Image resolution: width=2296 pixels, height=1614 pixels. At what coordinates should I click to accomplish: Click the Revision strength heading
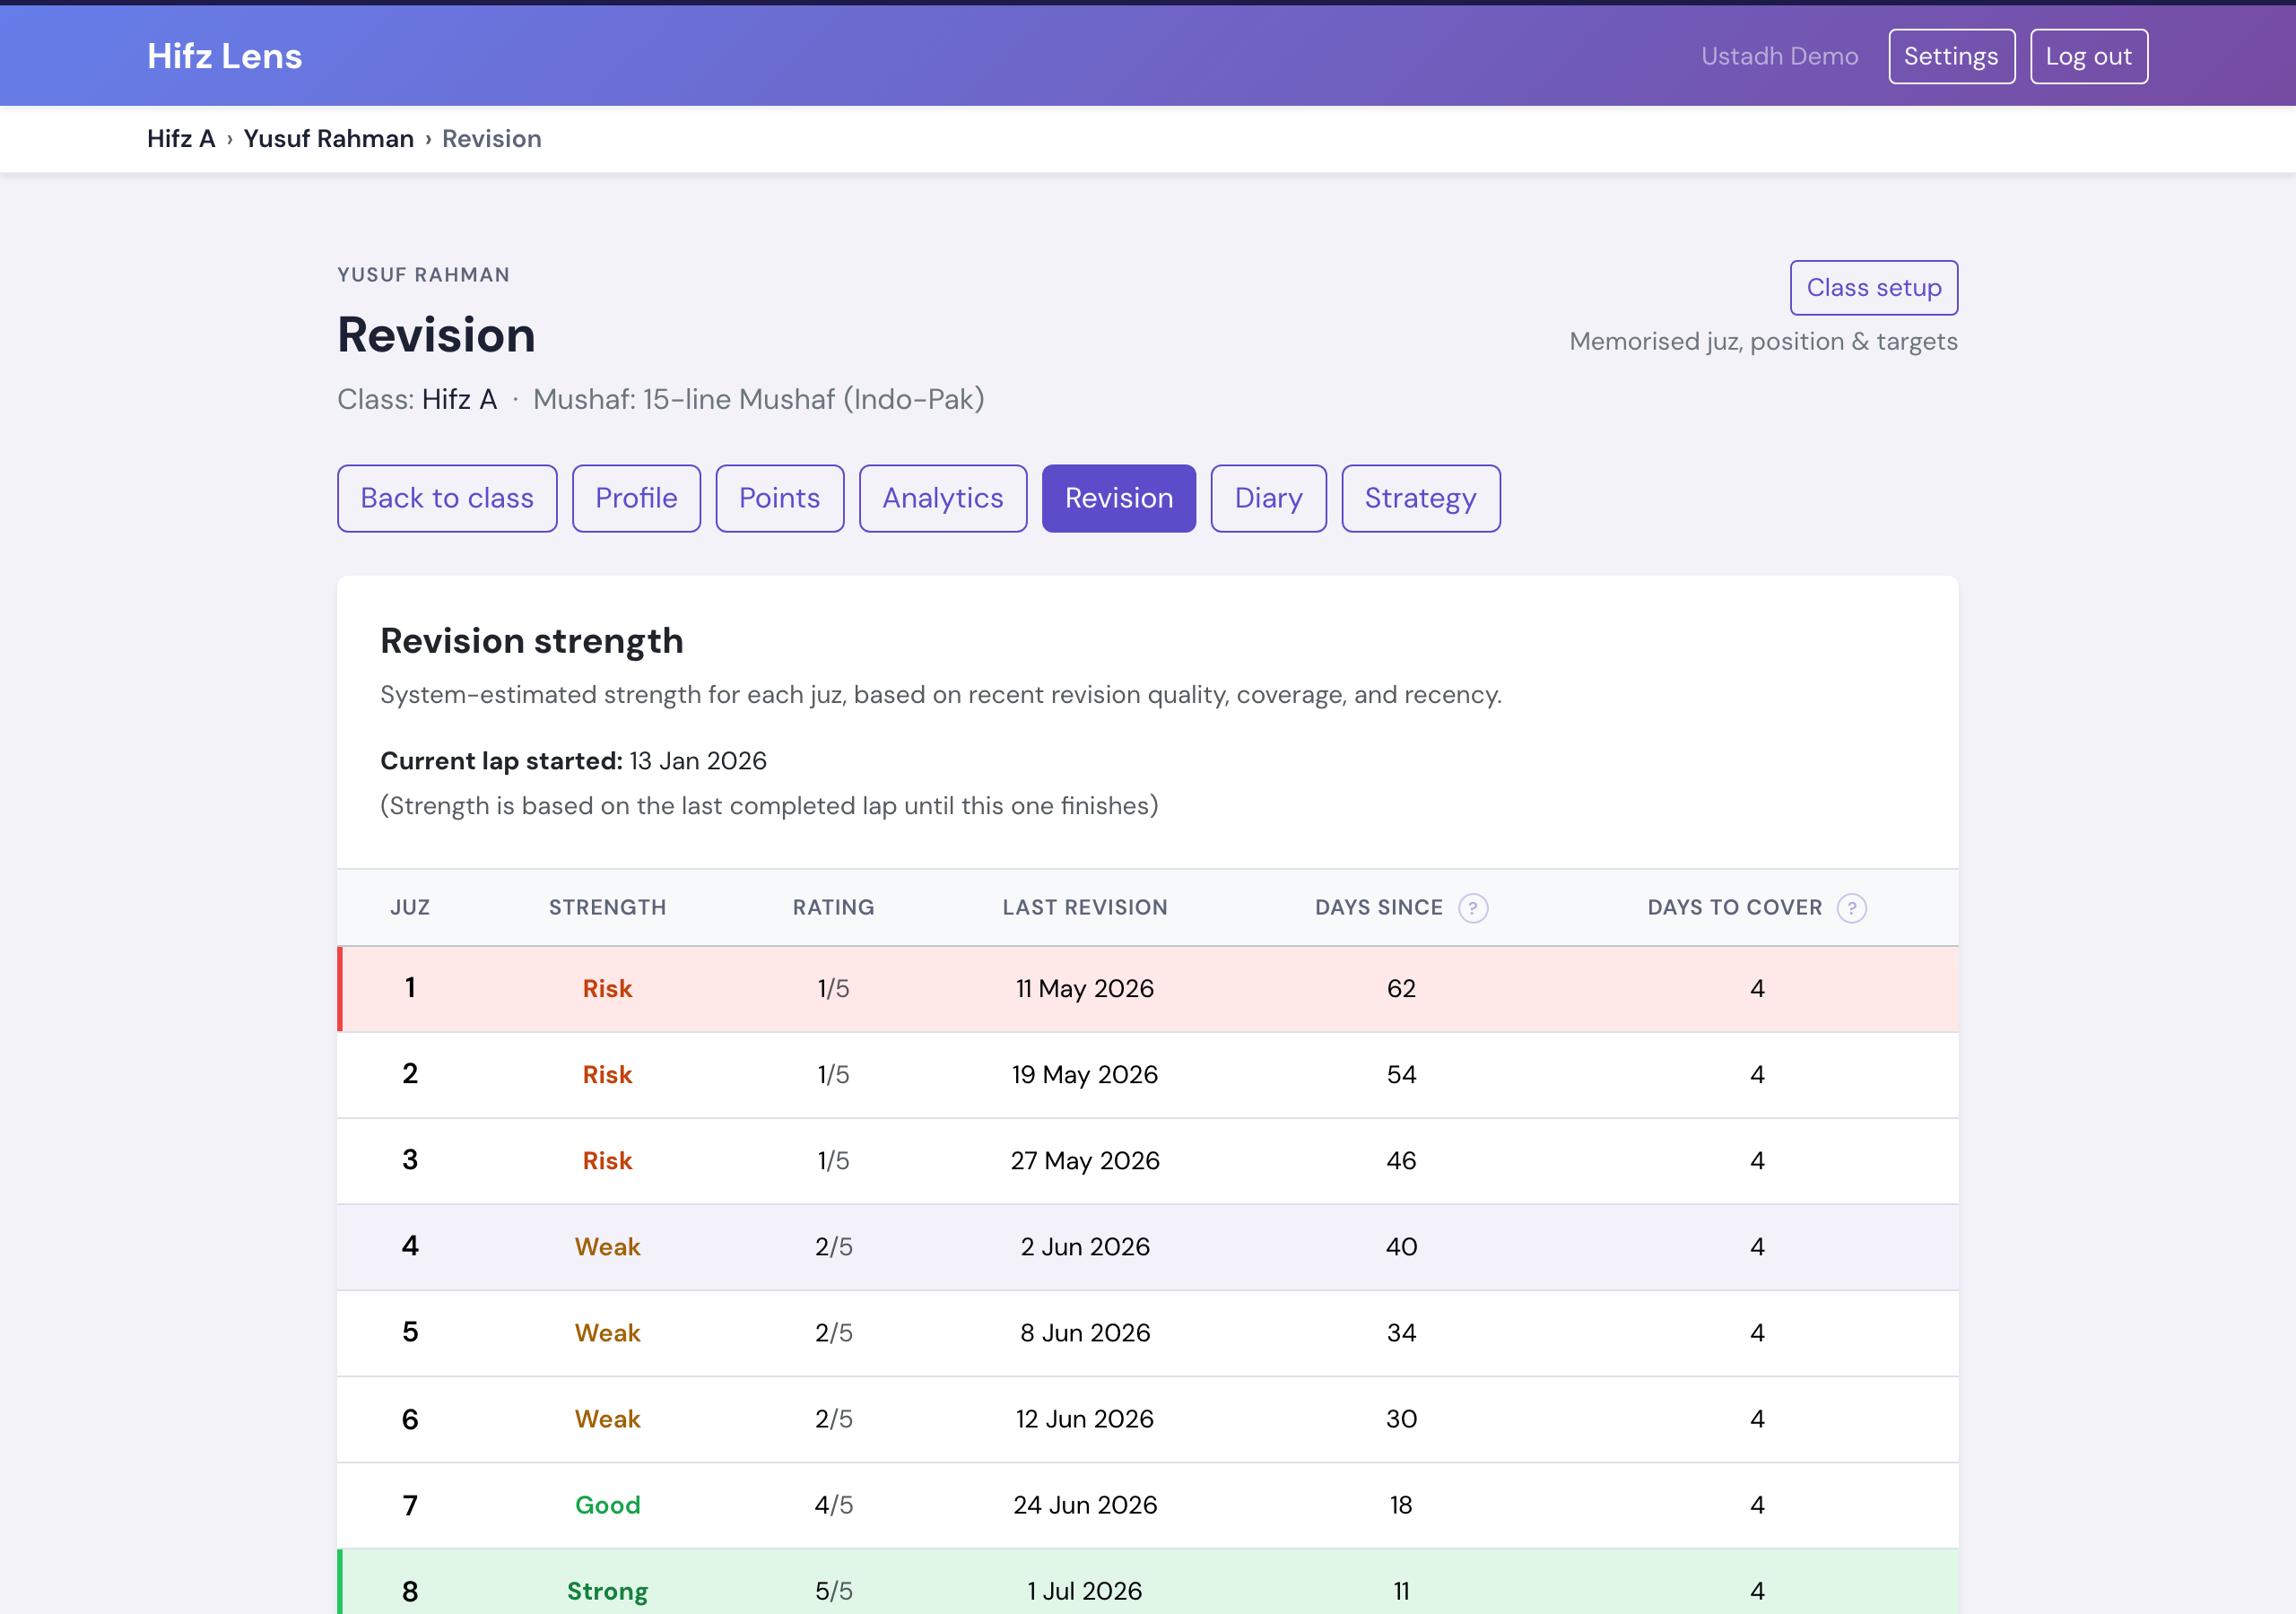pyautogui.click(x=532, y=641)
